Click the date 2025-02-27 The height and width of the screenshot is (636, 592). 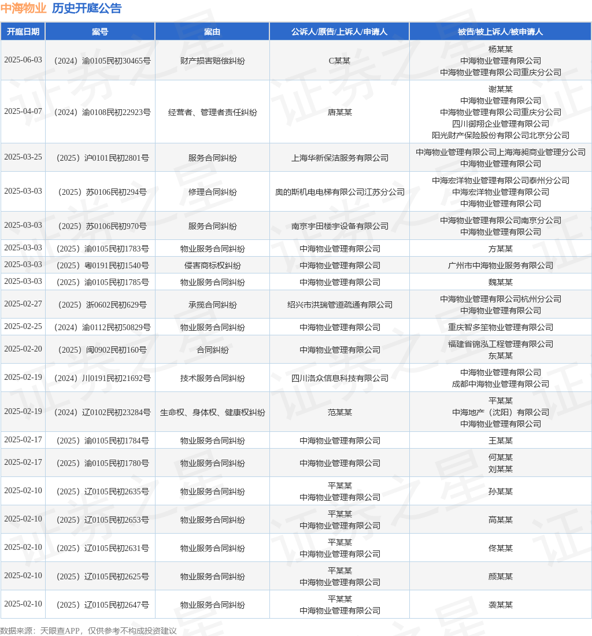pos(23,304)
